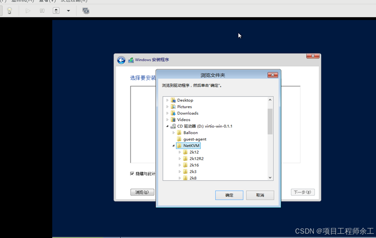
Task: Click the lightbulb hint icon in toolbar
Action: click(10, 11)
